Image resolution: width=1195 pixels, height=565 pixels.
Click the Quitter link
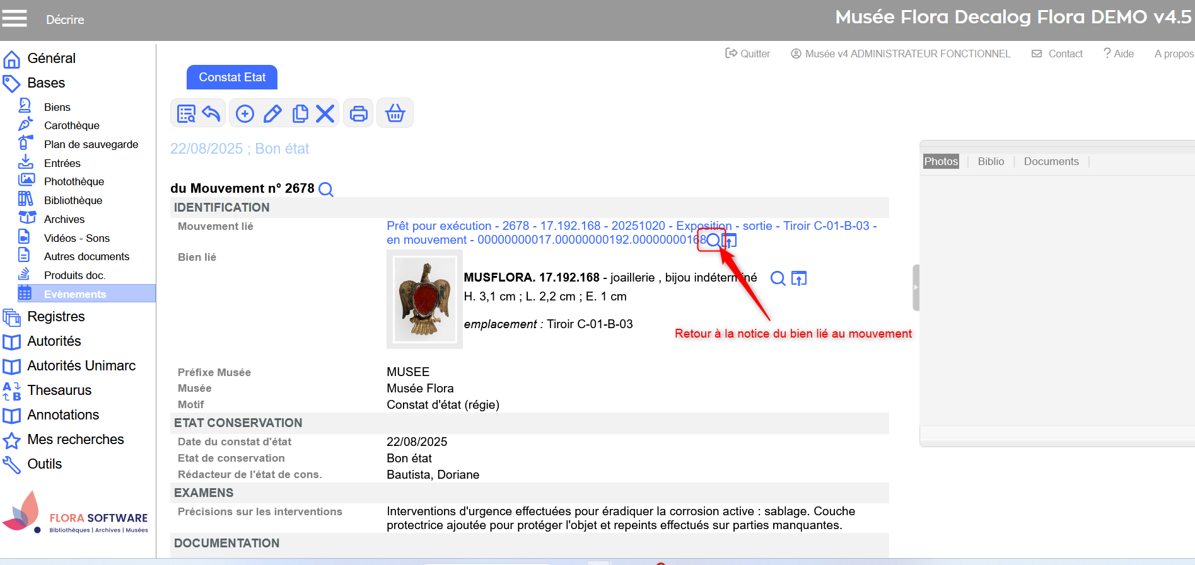(748, 54)
